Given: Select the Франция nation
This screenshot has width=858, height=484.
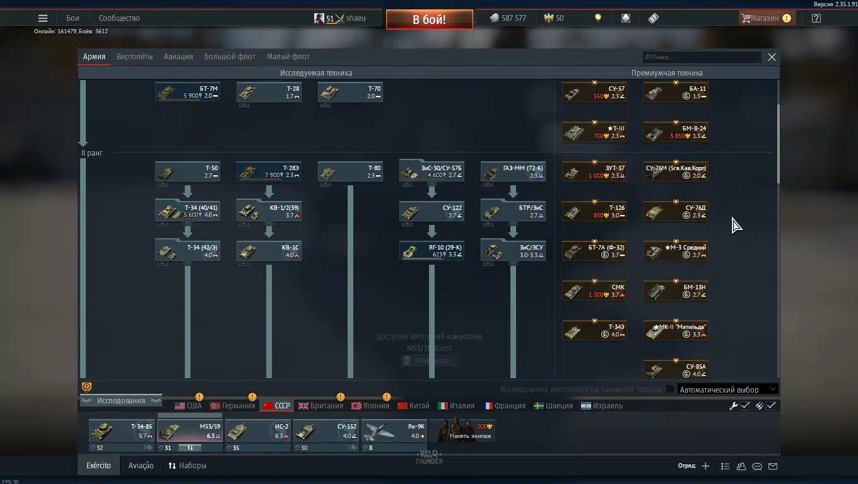Looking at the screenshot, I should pos(505,406).
